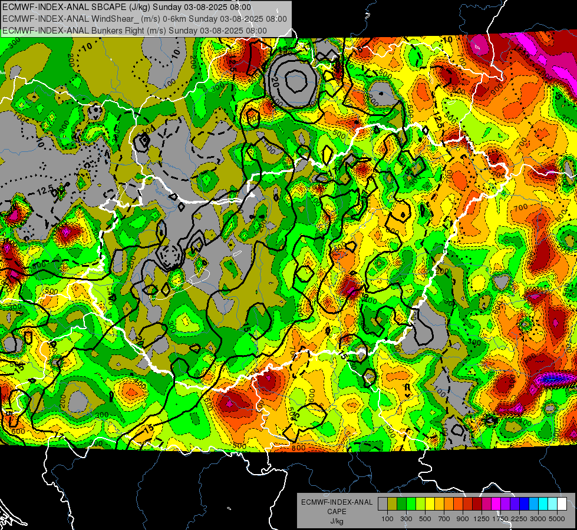
Task: Click the 1750 tick label in legend
Action: (500, 519)
